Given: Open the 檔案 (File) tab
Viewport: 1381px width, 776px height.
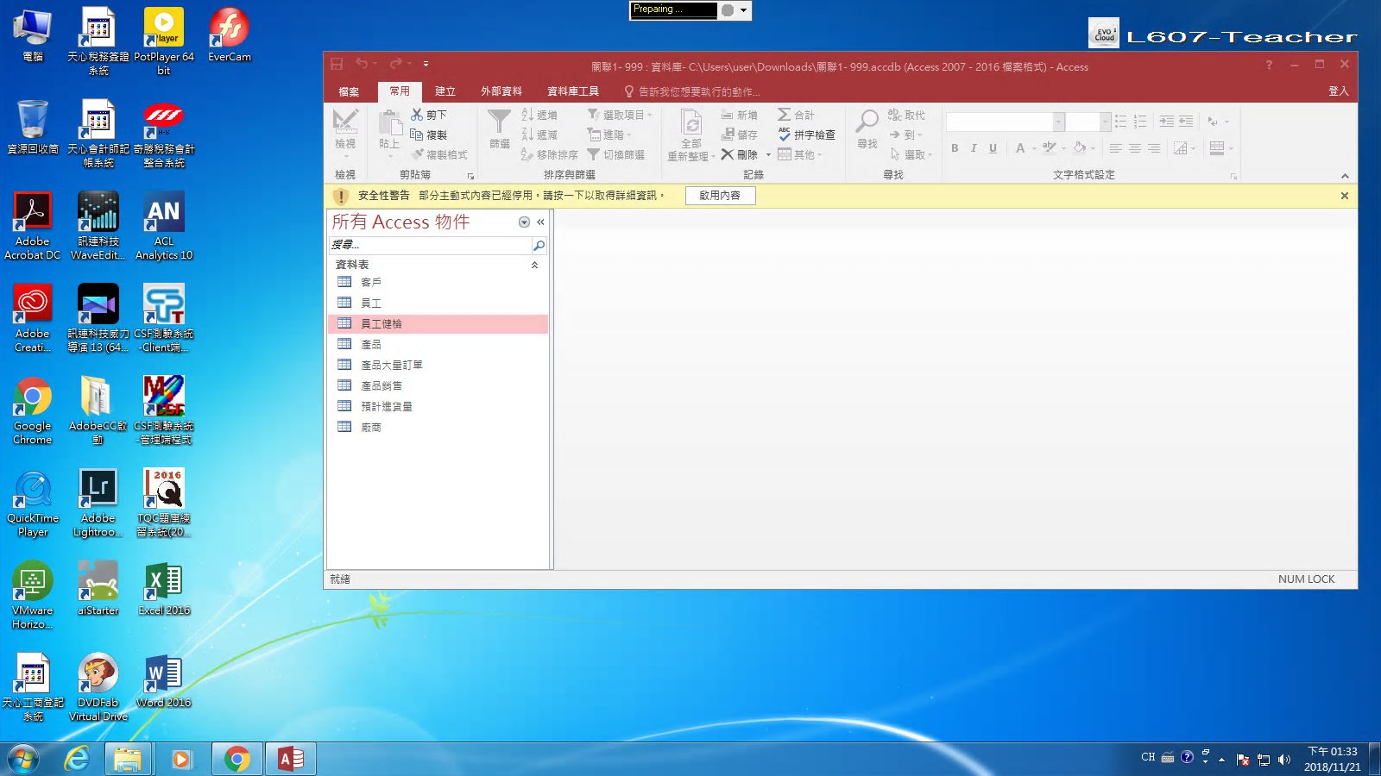Looking at the screenshot, I should [x=349, y=91].
